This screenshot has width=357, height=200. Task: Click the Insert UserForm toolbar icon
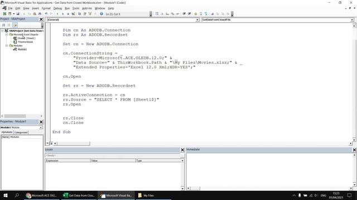[10, 14]
